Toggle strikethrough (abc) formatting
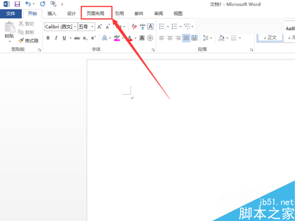 tap(77, 38)
